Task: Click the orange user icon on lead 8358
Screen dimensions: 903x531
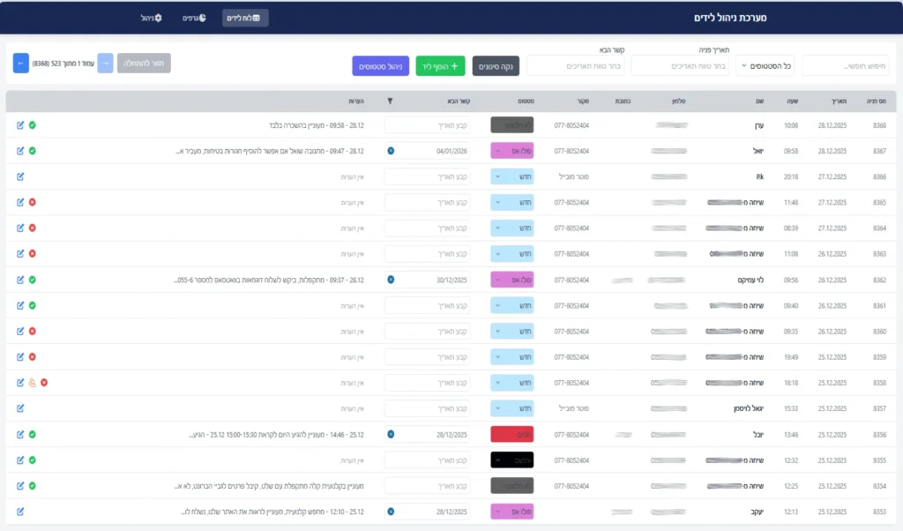Action: click(x=33, y=383)
